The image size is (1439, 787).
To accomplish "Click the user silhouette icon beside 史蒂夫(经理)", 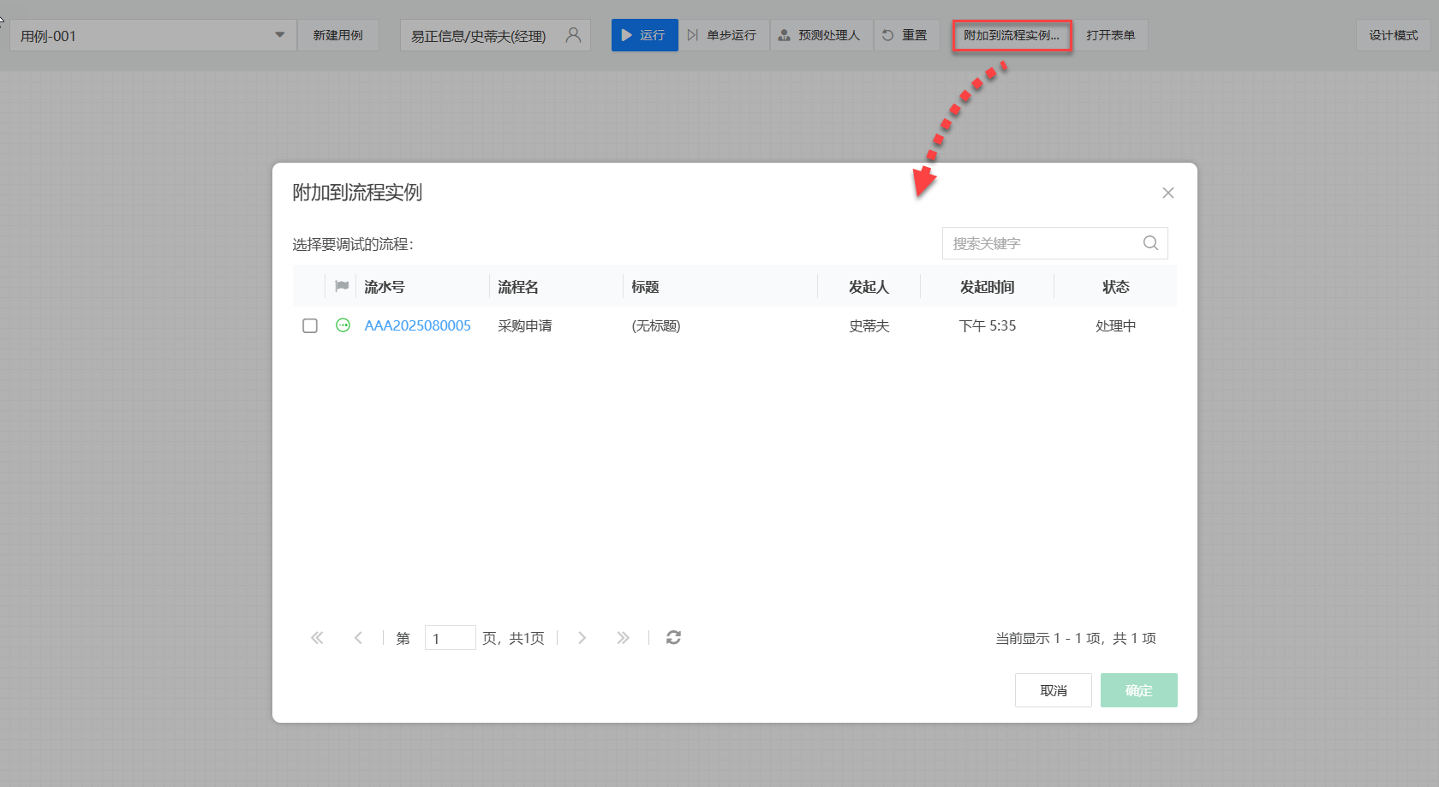I will 572,35.
